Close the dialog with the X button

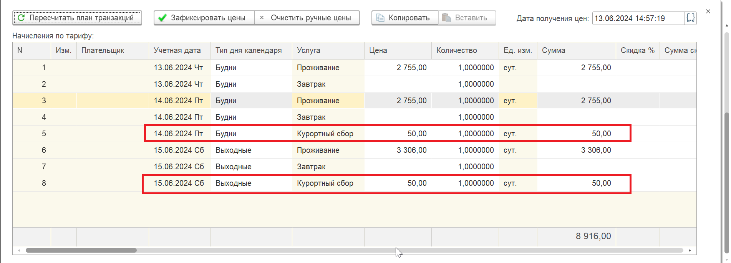tap(708, 12)
